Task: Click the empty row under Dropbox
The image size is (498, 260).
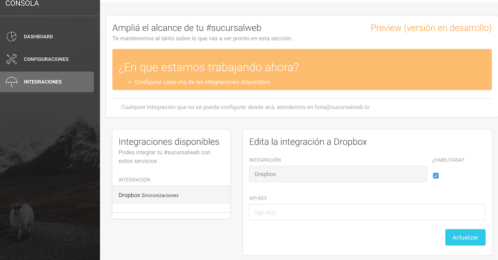Action: pos(171,208)
